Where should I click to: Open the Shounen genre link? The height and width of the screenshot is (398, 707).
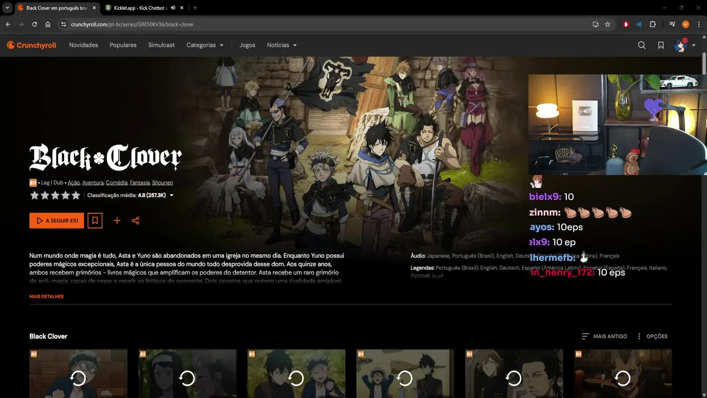point(162,182)
